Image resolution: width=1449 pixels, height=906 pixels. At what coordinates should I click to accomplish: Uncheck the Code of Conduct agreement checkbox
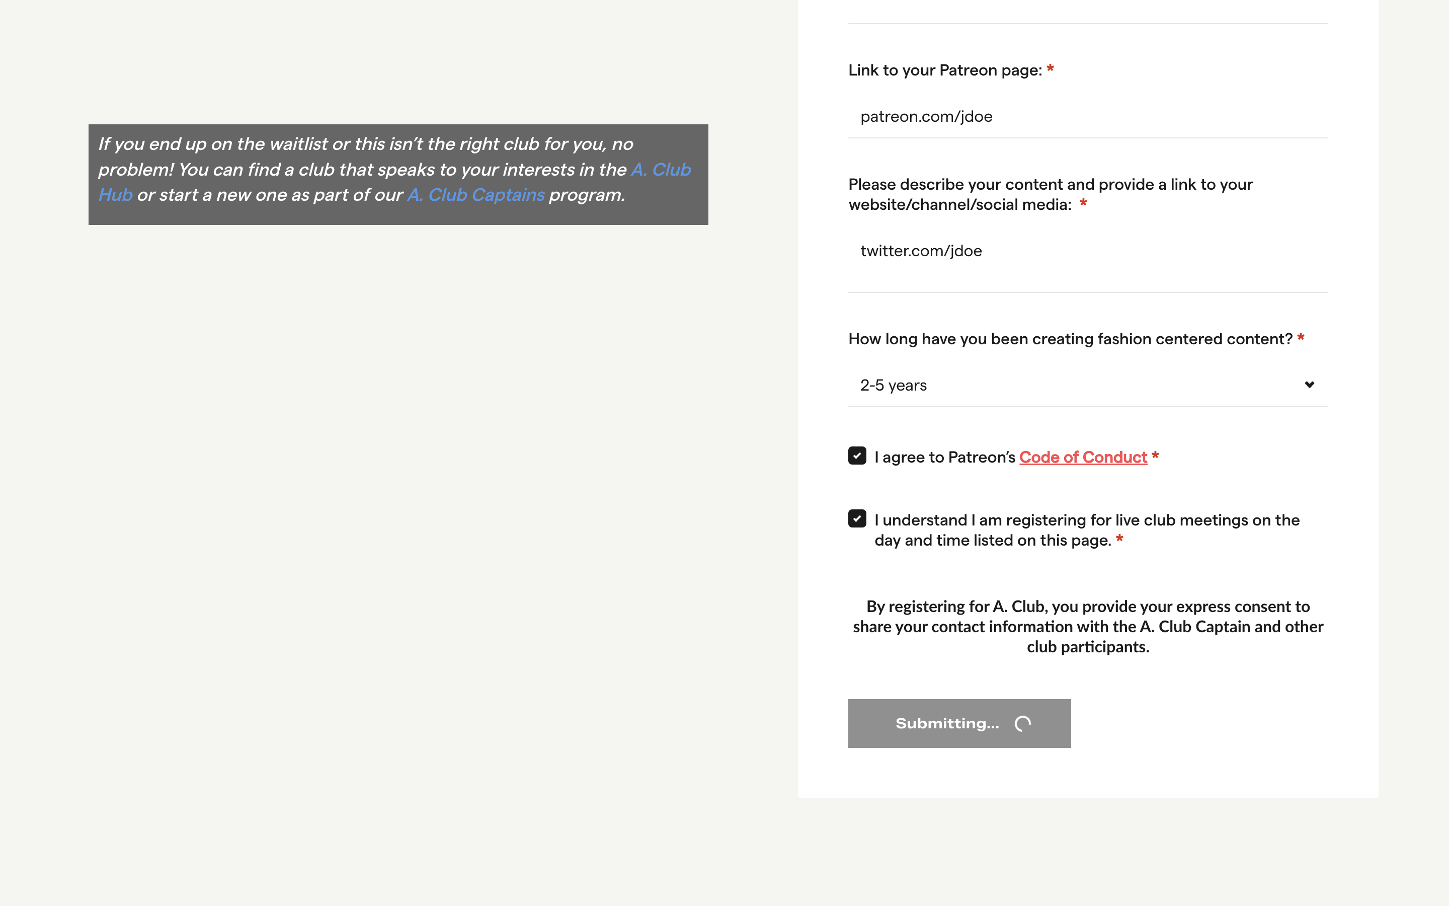(x=857, y=456)
